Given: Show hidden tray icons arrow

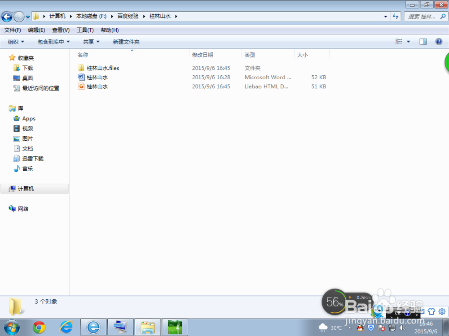Looking at the screenshot, I should (x=350, y=328).
